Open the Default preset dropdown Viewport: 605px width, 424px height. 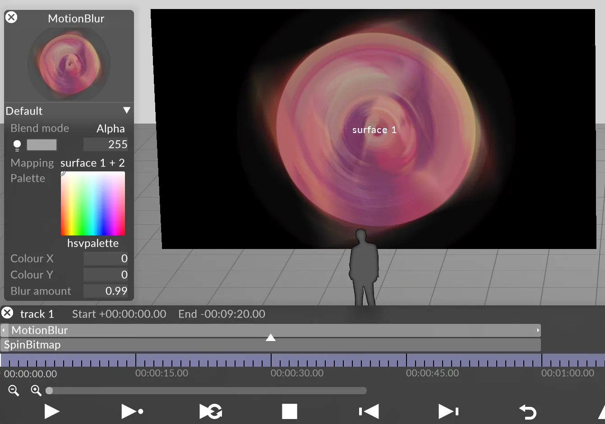68,111
